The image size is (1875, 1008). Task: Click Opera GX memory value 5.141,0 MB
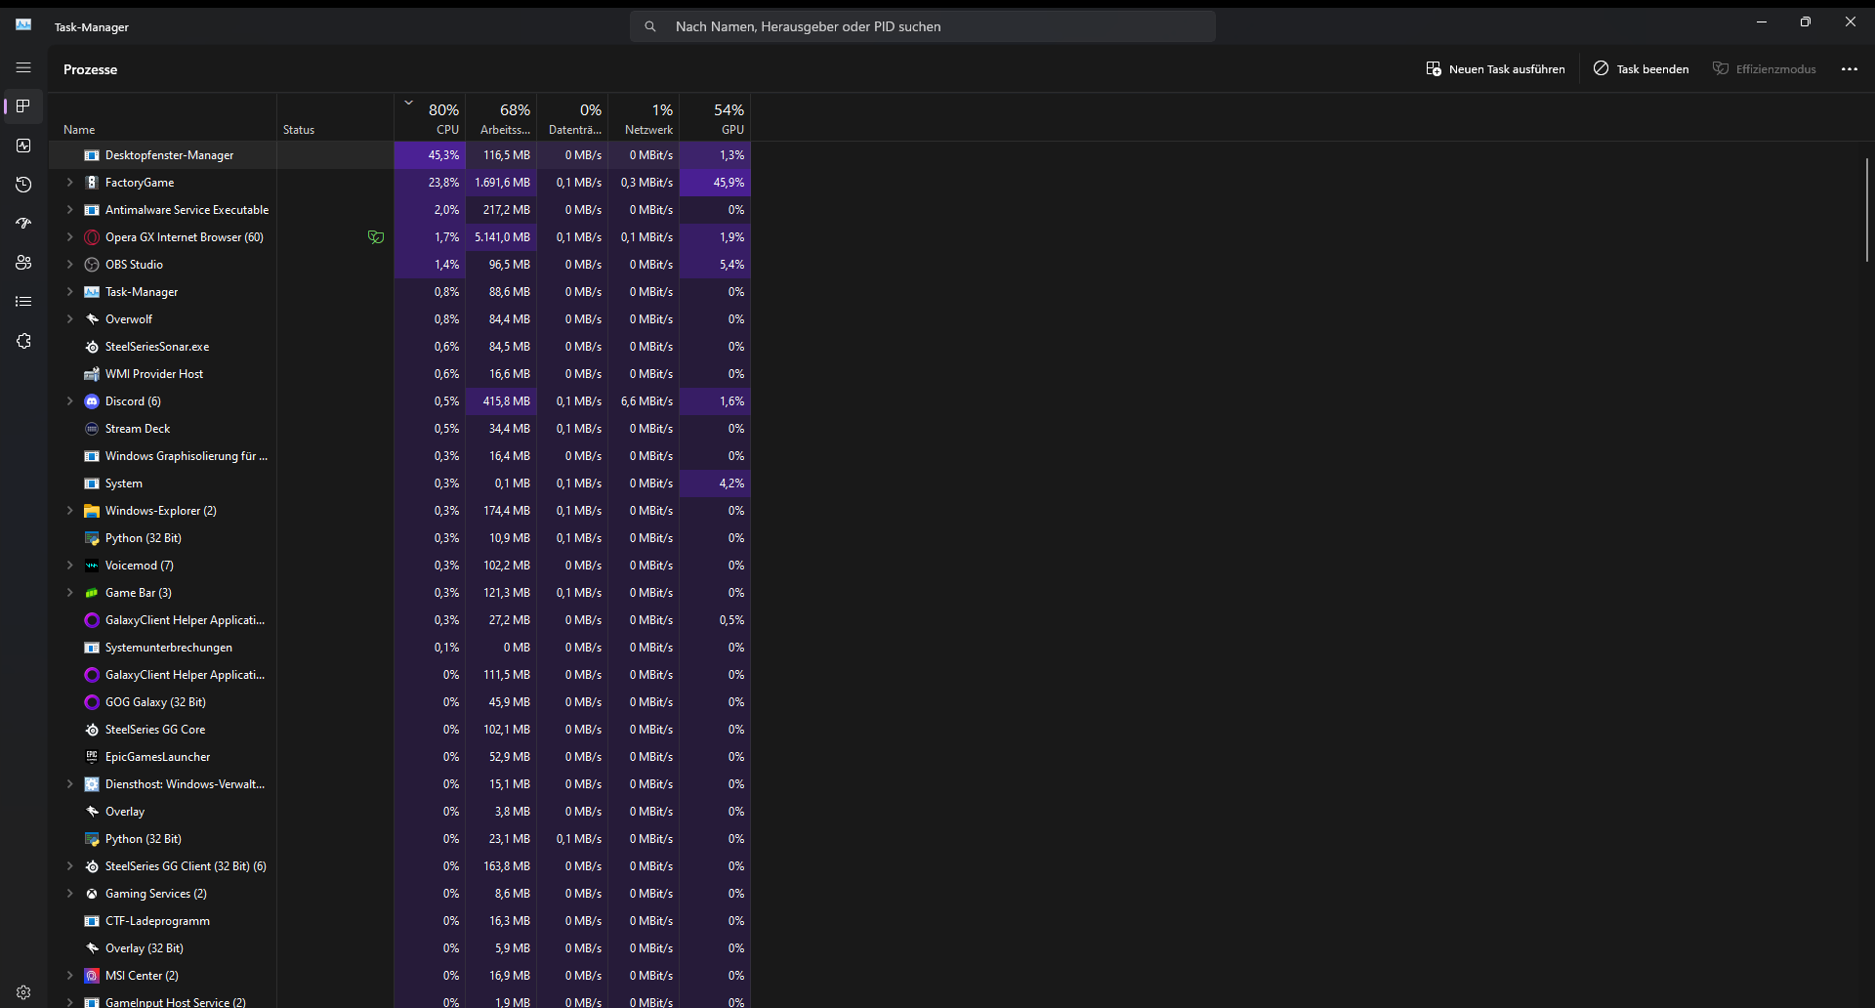tap(501, 237)
